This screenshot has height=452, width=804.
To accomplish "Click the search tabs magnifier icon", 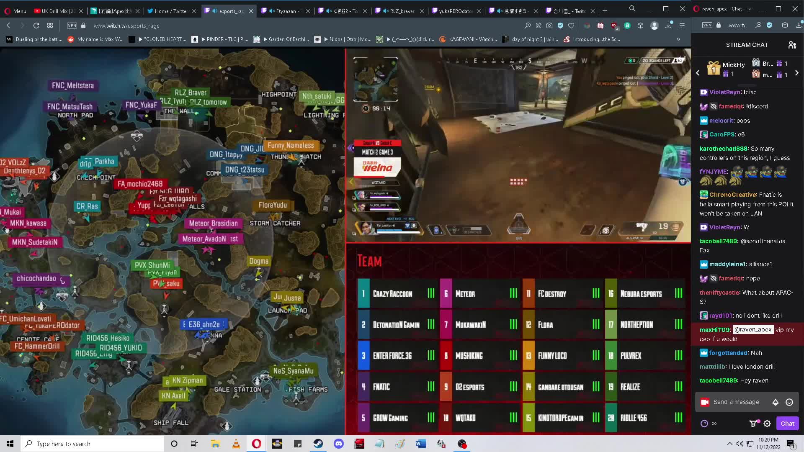I will [x=632, y=9].
